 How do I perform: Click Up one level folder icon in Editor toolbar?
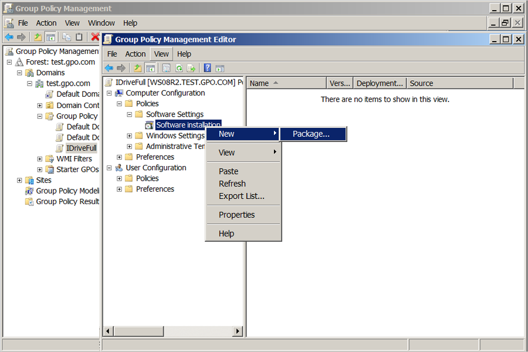137,69
